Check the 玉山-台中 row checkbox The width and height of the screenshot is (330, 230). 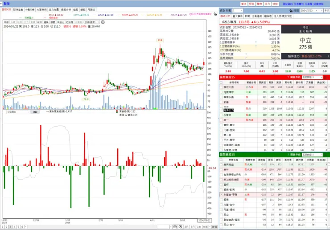click(221, 225)
